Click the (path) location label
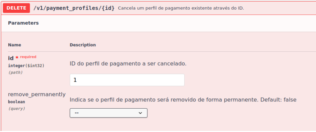The width and height of the screenshot is (316, 132). point(15,72)
